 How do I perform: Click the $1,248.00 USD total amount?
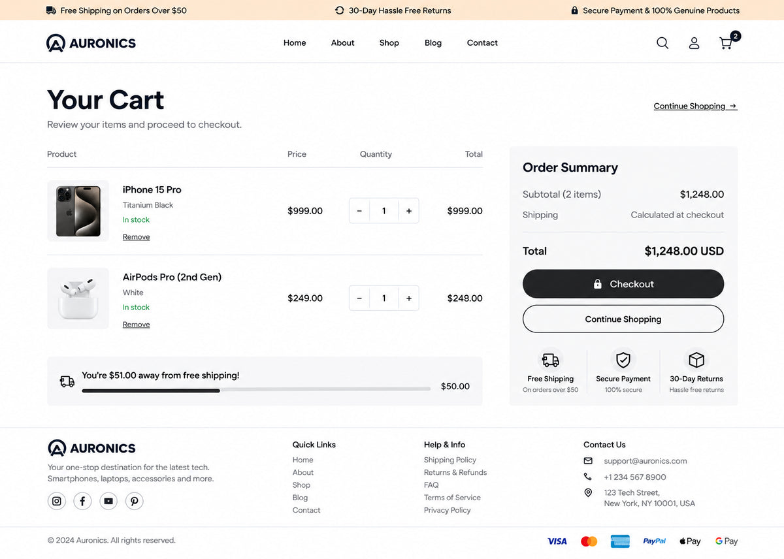coord(684,251)
